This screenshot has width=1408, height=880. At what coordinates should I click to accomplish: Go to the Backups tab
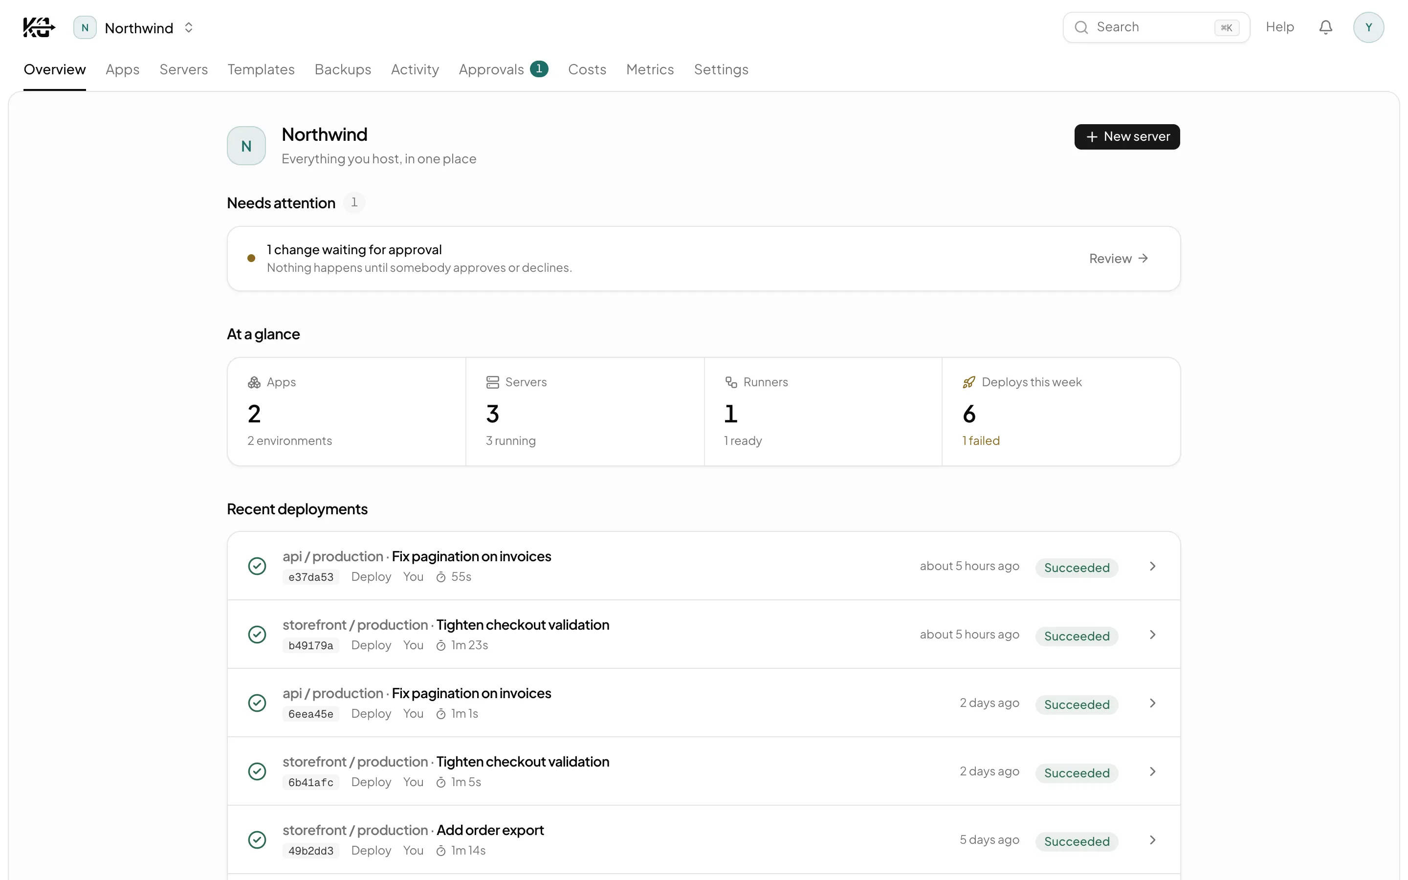click(x=343, y=69)
